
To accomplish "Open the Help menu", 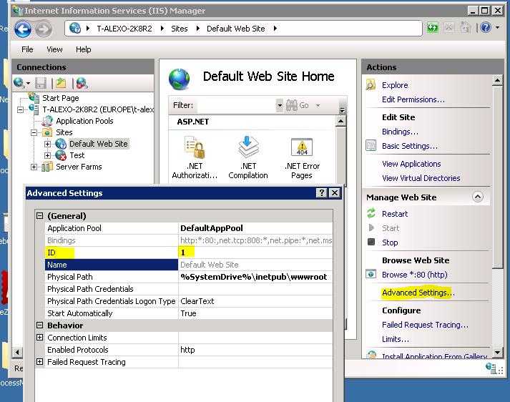I will 83,49.
